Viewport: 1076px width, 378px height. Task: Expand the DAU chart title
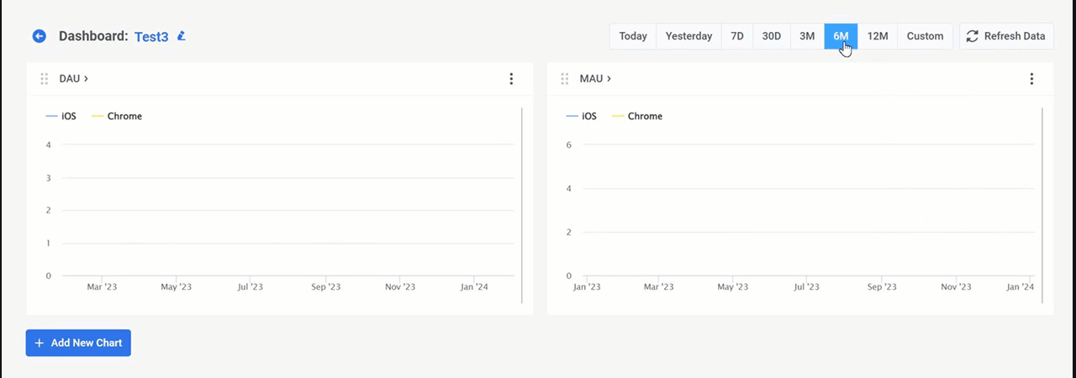[x=74, y=79]
